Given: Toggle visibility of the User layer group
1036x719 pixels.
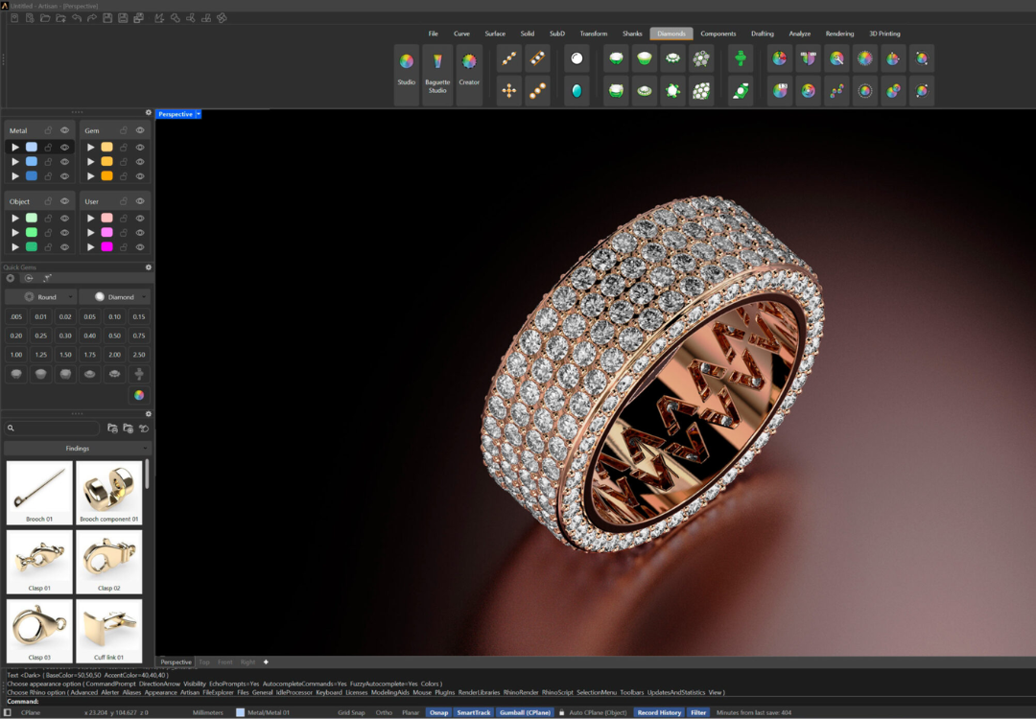Looking at the screenshot, I should pyautogui.click(x=140, y=201).
